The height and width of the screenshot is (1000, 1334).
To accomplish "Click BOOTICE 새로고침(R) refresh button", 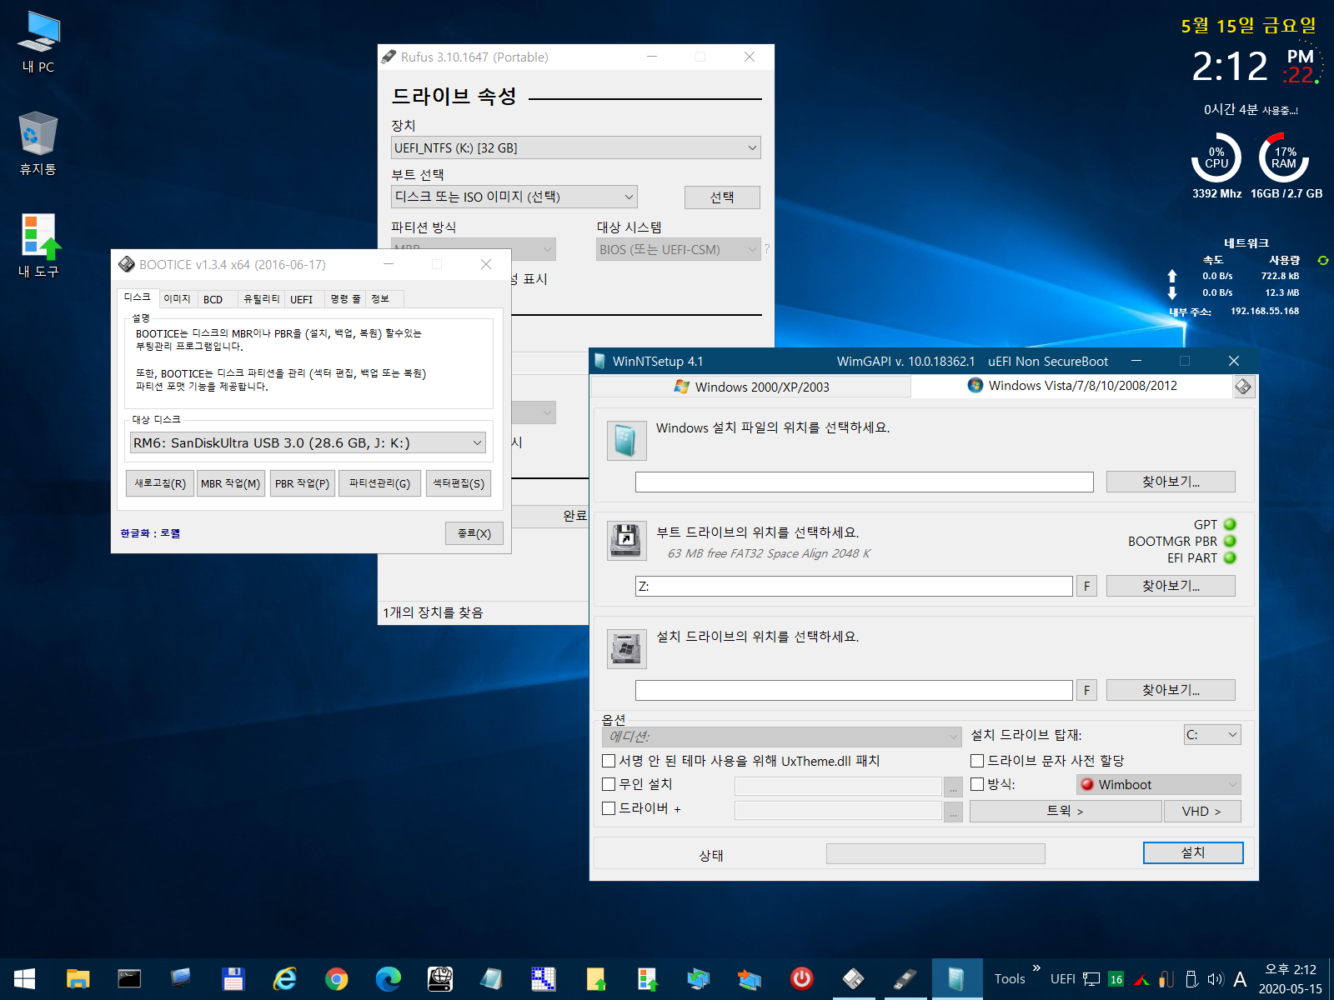I will click(160, 483).
